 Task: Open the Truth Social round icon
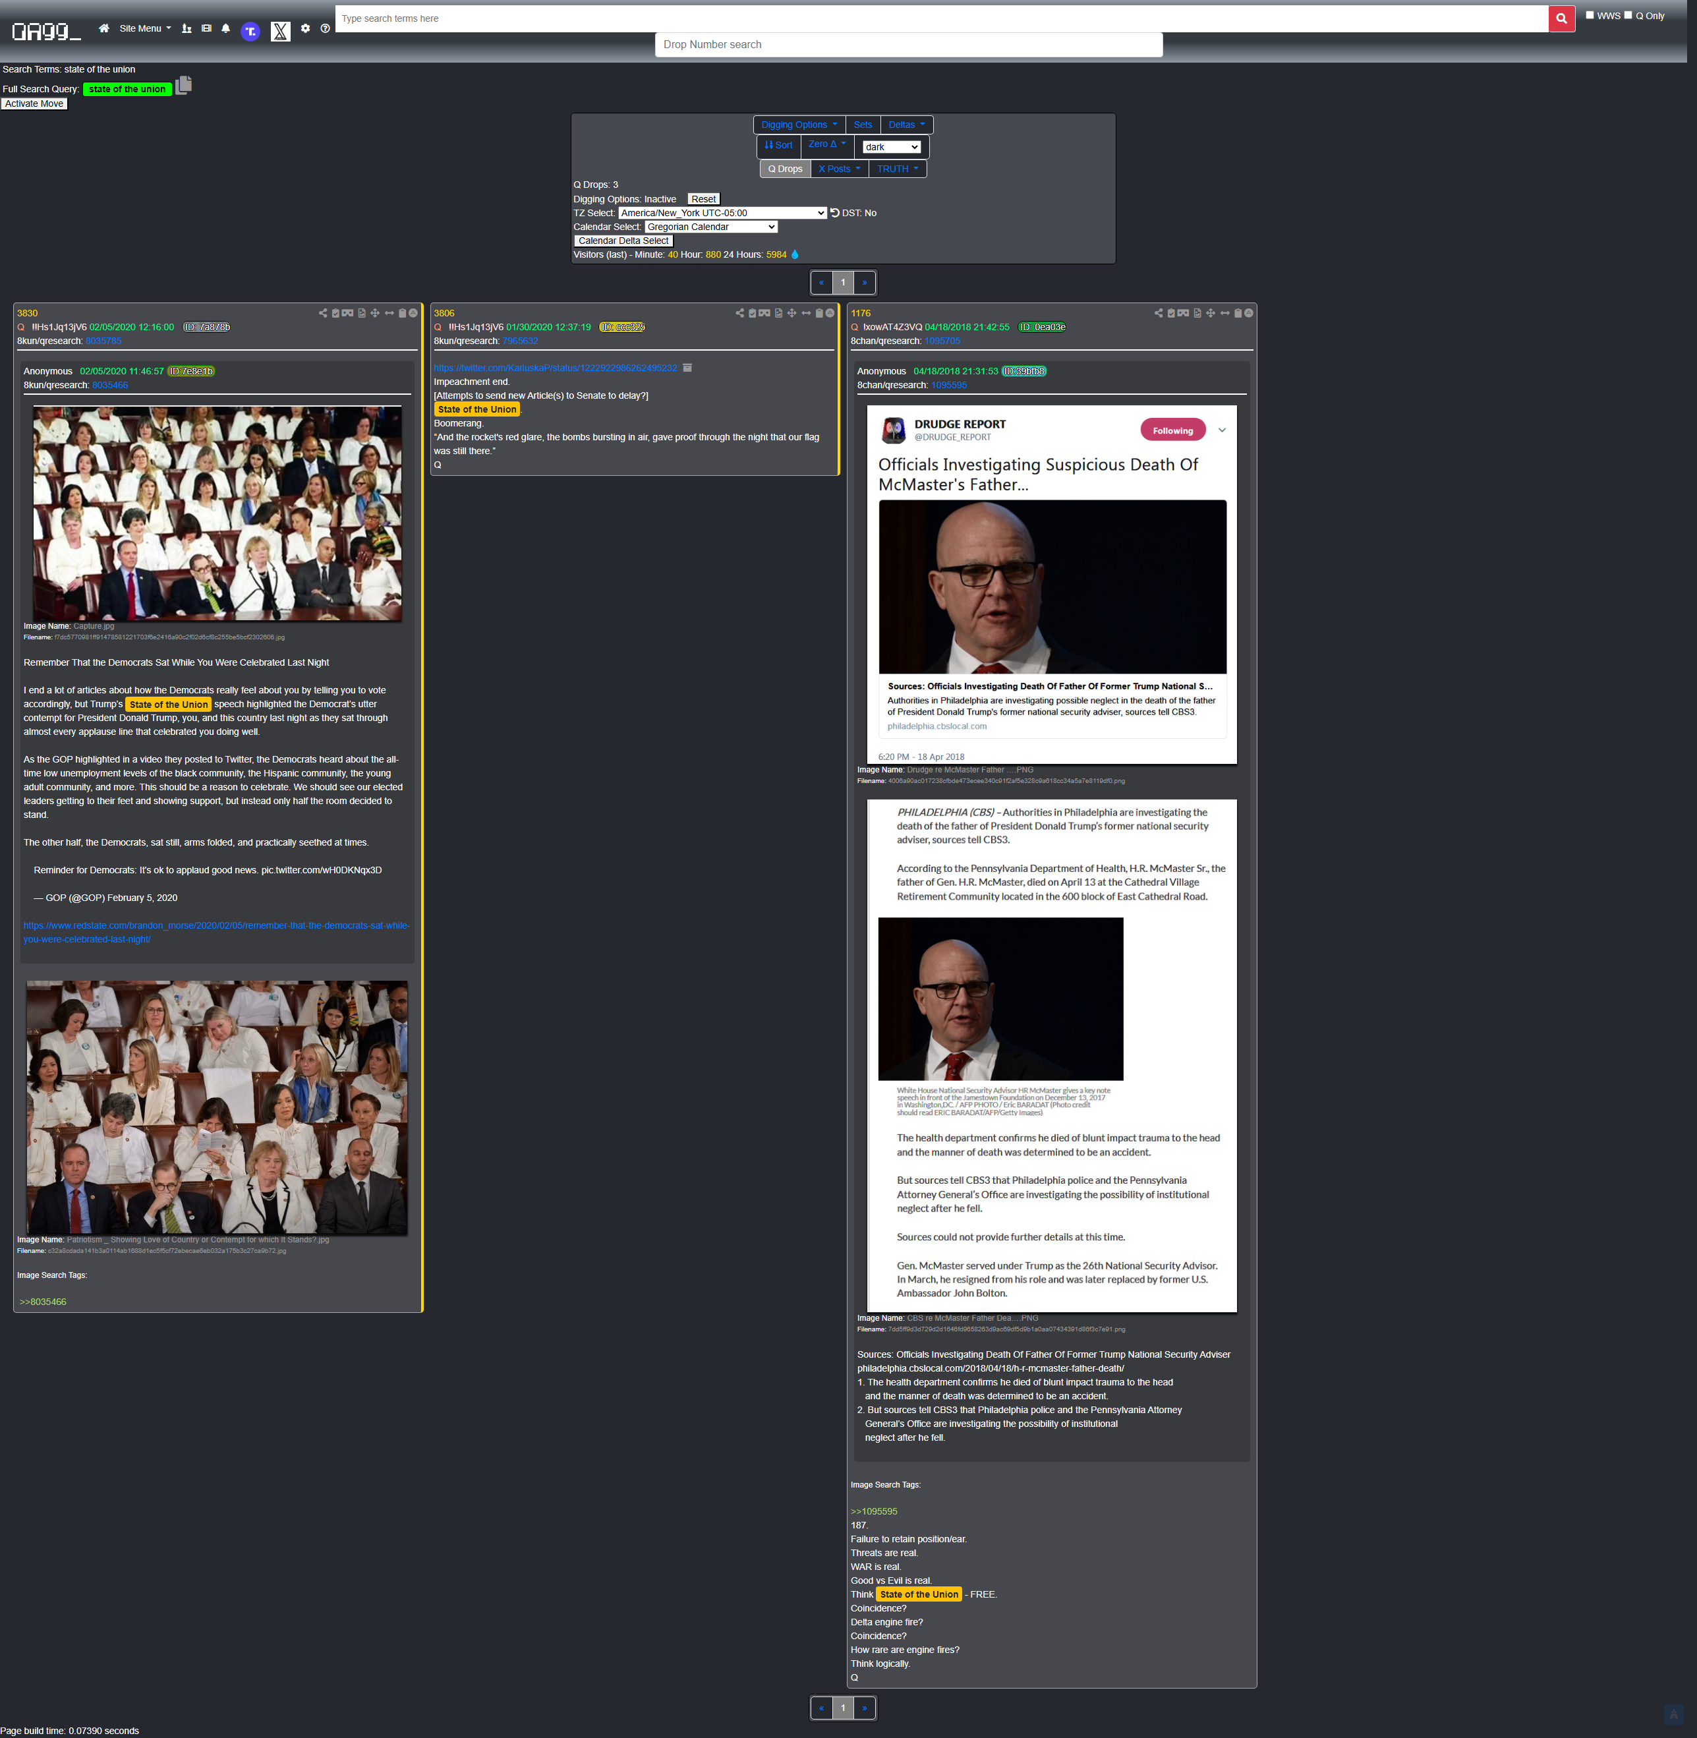tap(250, 31)
